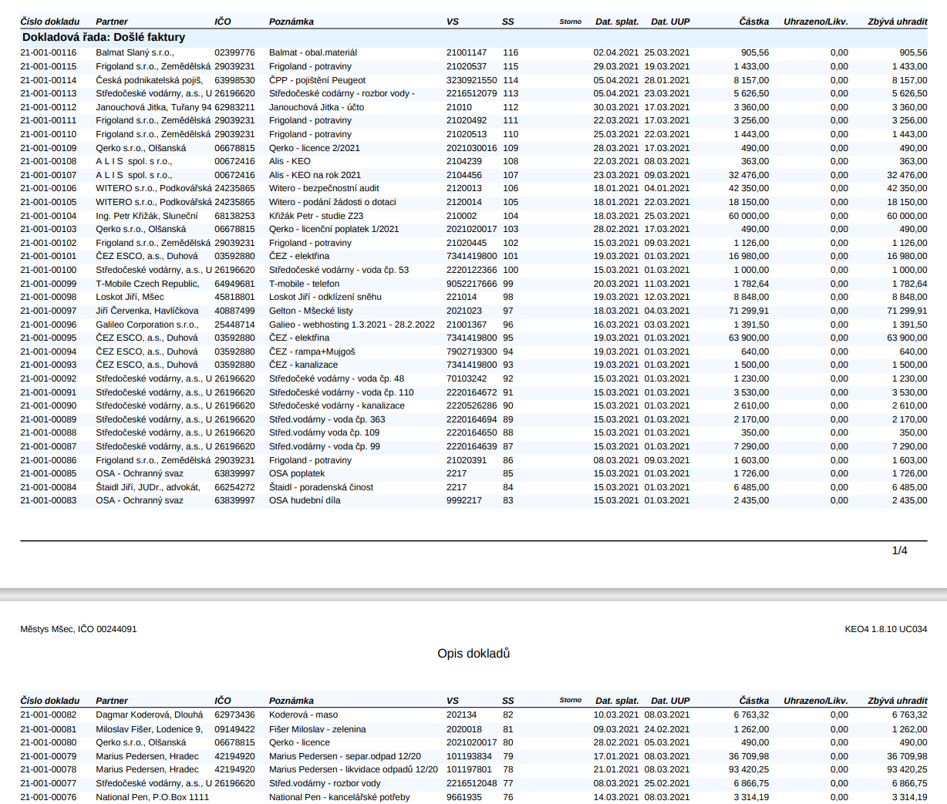947x804 pixels.
Task: Select partner 'Dagmar Koderová, Dlouhá'
Action: (150, 715)
